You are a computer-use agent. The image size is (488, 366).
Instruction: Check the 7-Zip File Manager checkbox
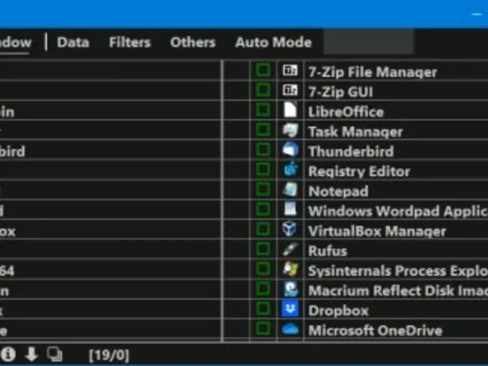(263, 70)
